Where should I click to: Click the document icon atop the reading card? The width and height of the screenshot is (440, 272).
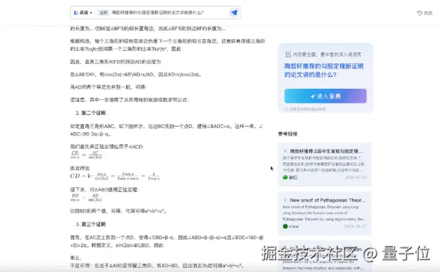(288, 54)
